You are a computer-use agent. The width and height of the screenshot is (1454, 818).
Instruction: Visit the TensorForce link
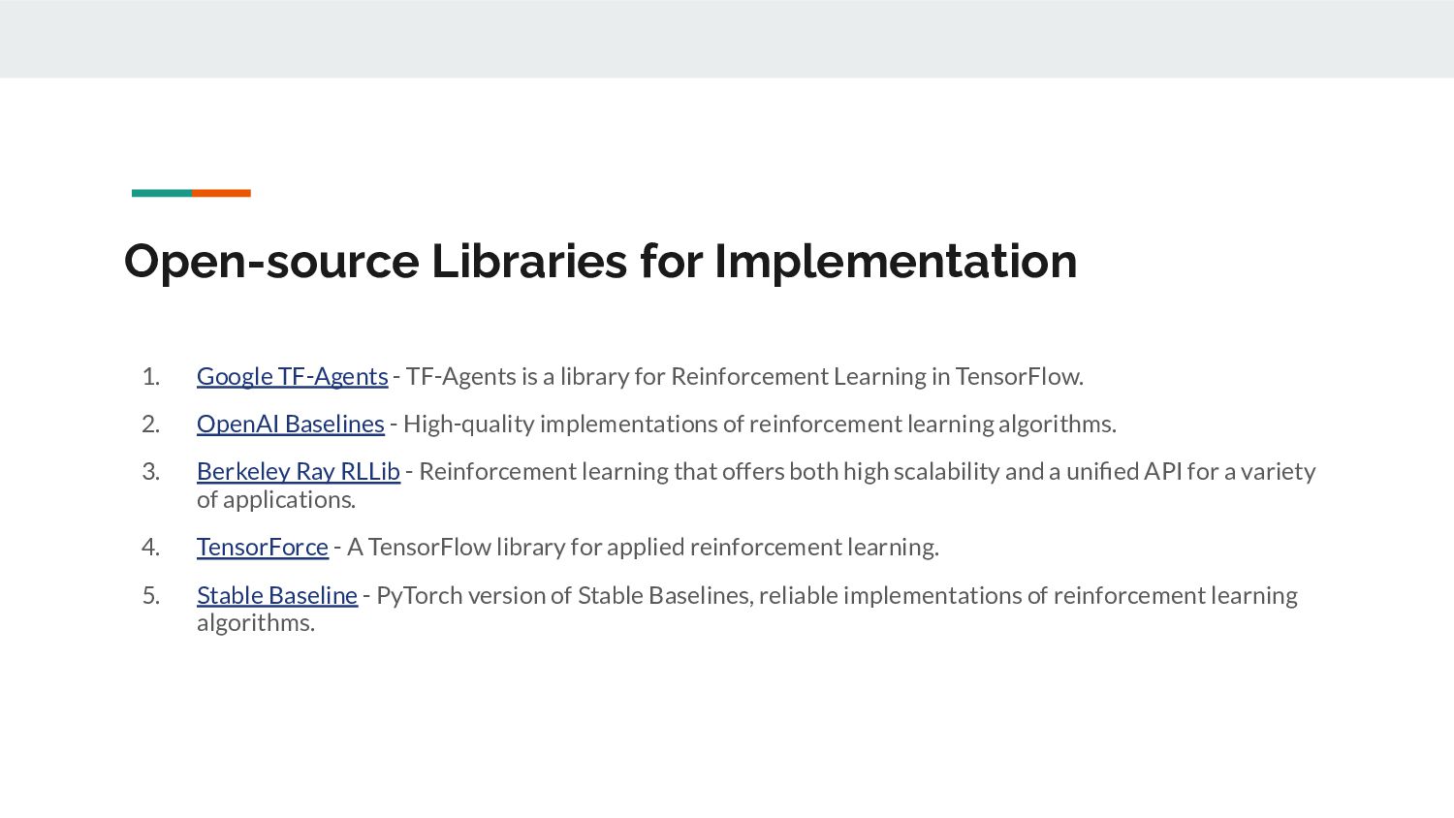[263, 547]
